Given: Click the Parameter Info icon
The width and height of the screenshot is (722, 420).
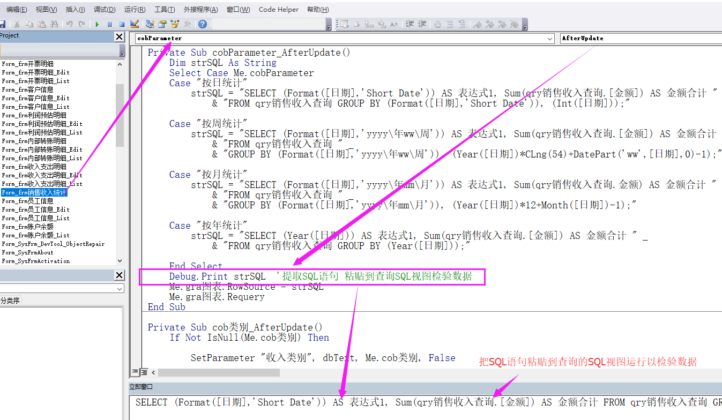Looking at the screenshot, I should click(x=382, y=24).
